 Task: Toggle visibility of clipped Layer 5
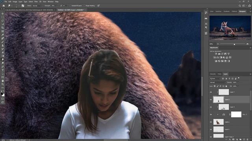coord(211,107)
